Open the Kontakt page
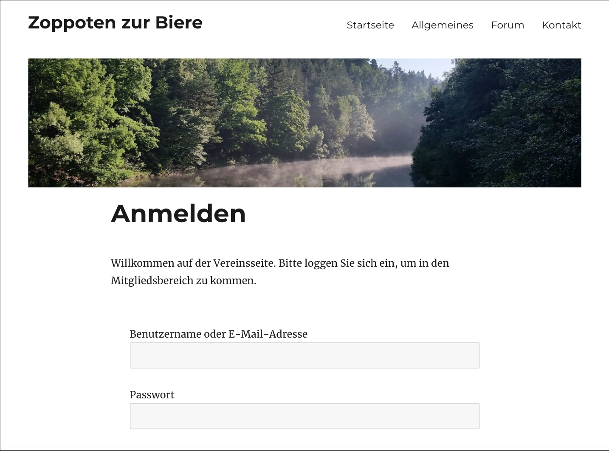Screen dimensions: 609x451 tap(561, 25)
